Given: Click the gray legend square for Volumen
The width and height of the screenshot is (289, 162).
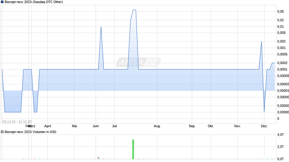Looking at the screenshot, I should [2, 132].
